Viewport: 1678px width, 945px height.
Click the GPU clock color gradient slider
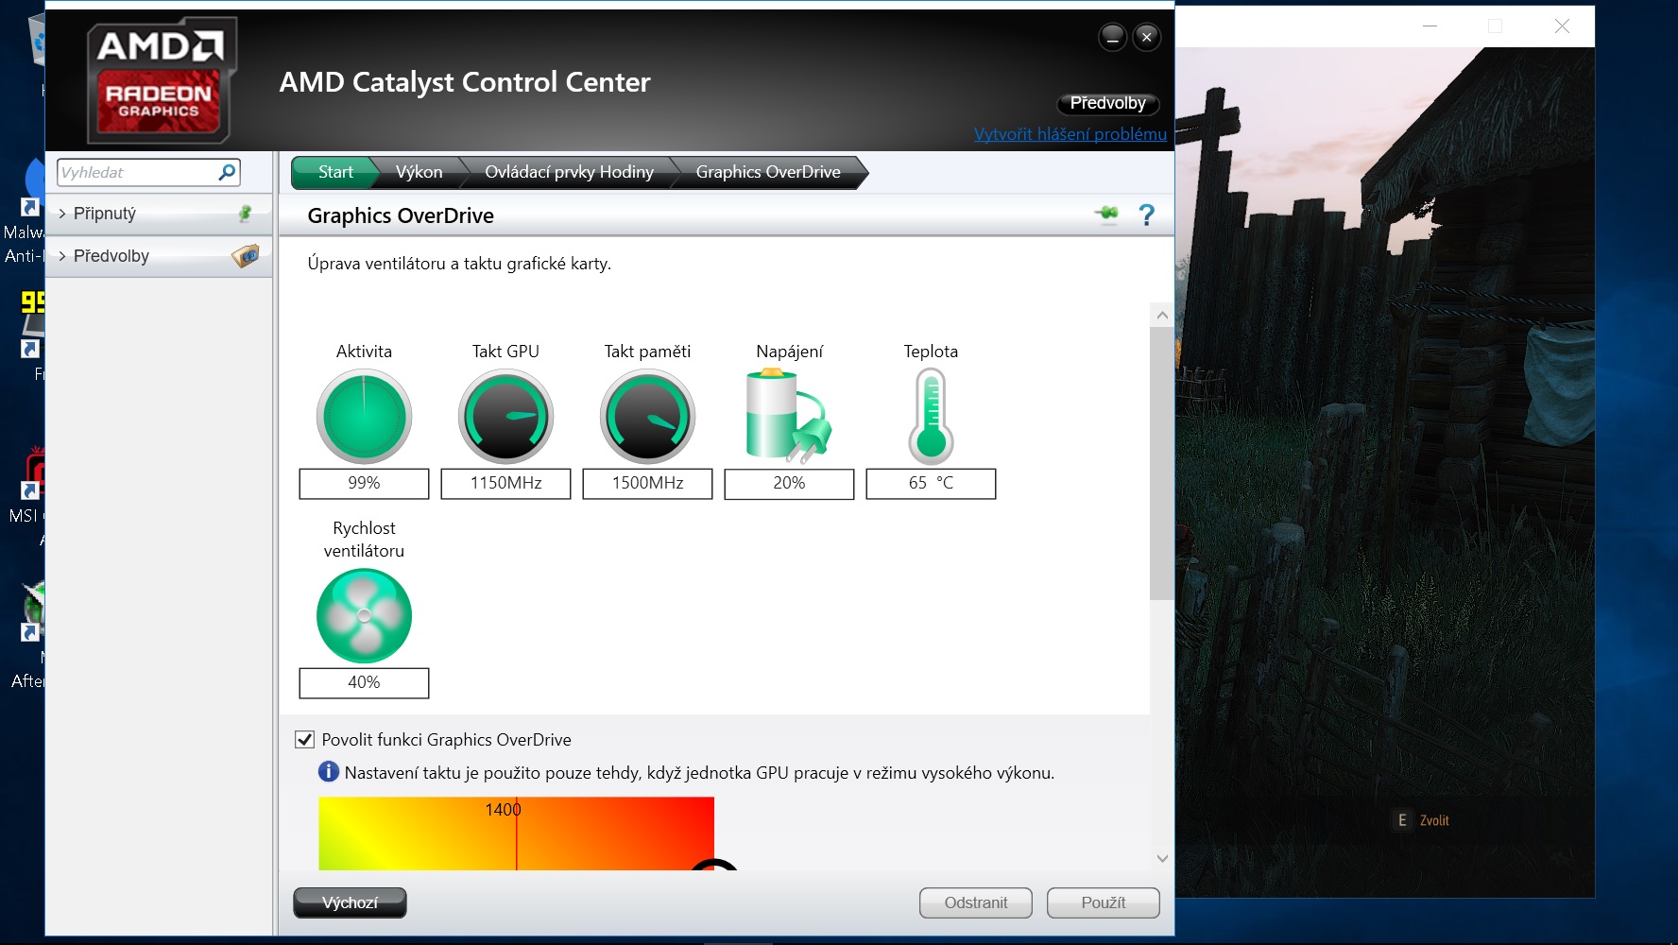coord(516,833)
